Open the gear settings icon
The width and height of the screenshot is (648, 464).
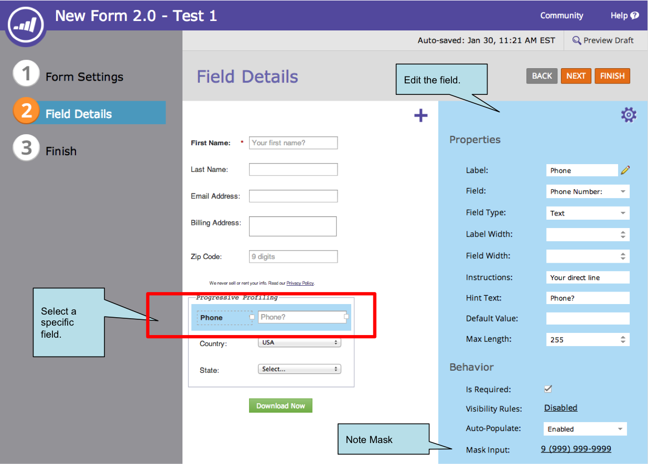[628, 115]
